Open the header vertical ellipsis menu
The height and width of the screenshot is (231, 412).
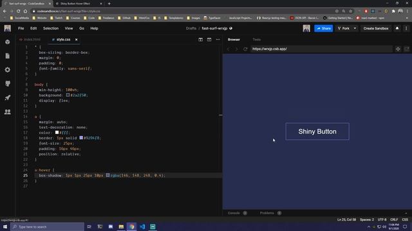[x=406, y=28]
